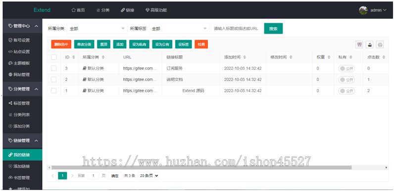
Task: Check the row with ID 1
Action: point(54,91)
